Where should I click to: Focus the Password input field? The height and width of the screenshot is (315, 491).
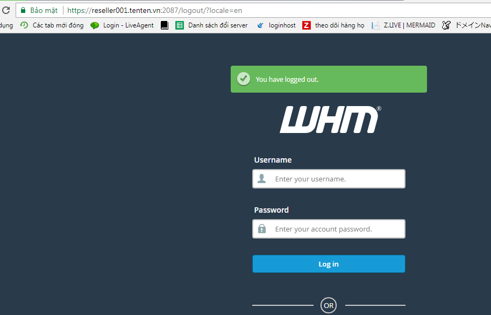[329, 229]
